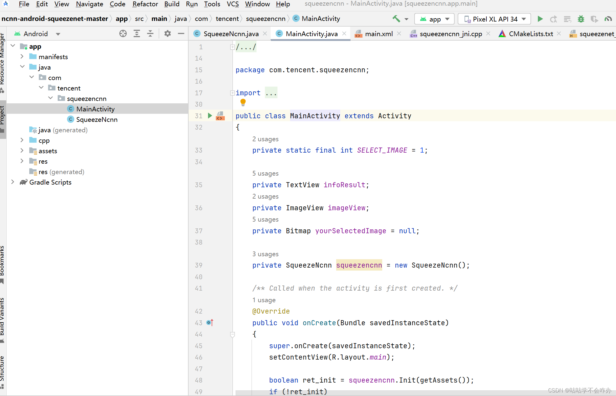Unfold the import statements block

[x=232, y=93]
